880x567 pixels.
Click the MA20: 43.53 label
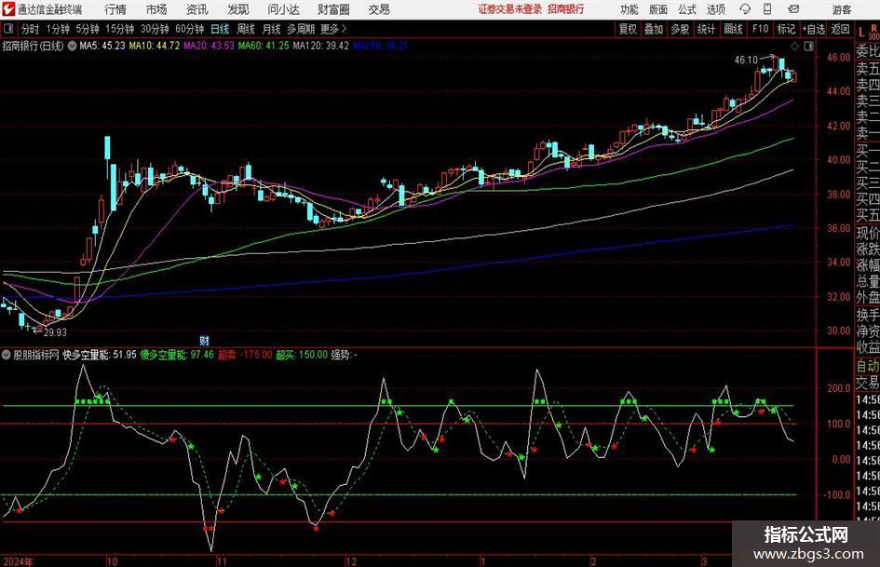[x=209, y=46]
